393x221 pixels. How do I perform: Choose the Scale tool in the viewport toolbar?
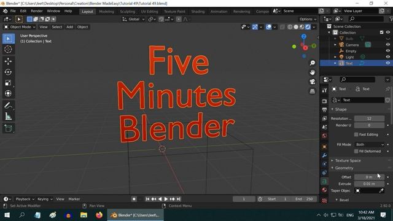8,83
